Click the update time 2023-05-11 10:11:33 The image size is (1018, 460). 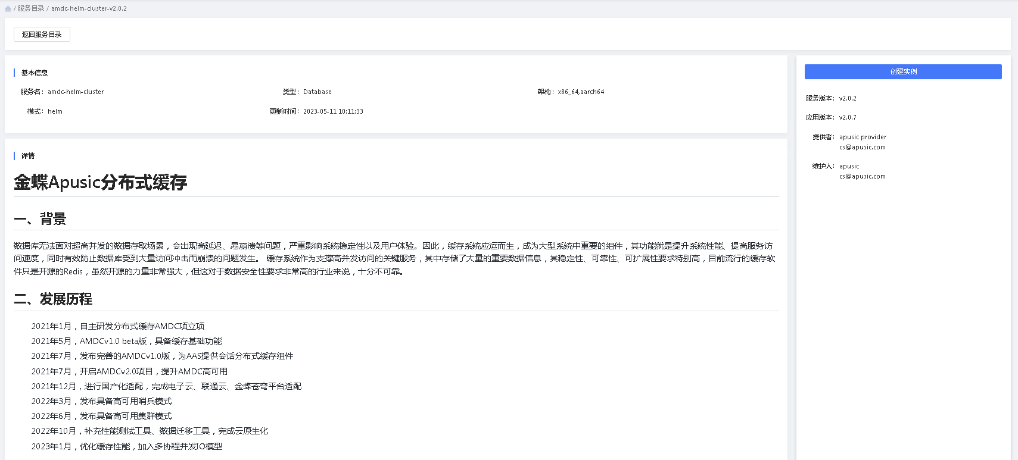tap(332, 112)
